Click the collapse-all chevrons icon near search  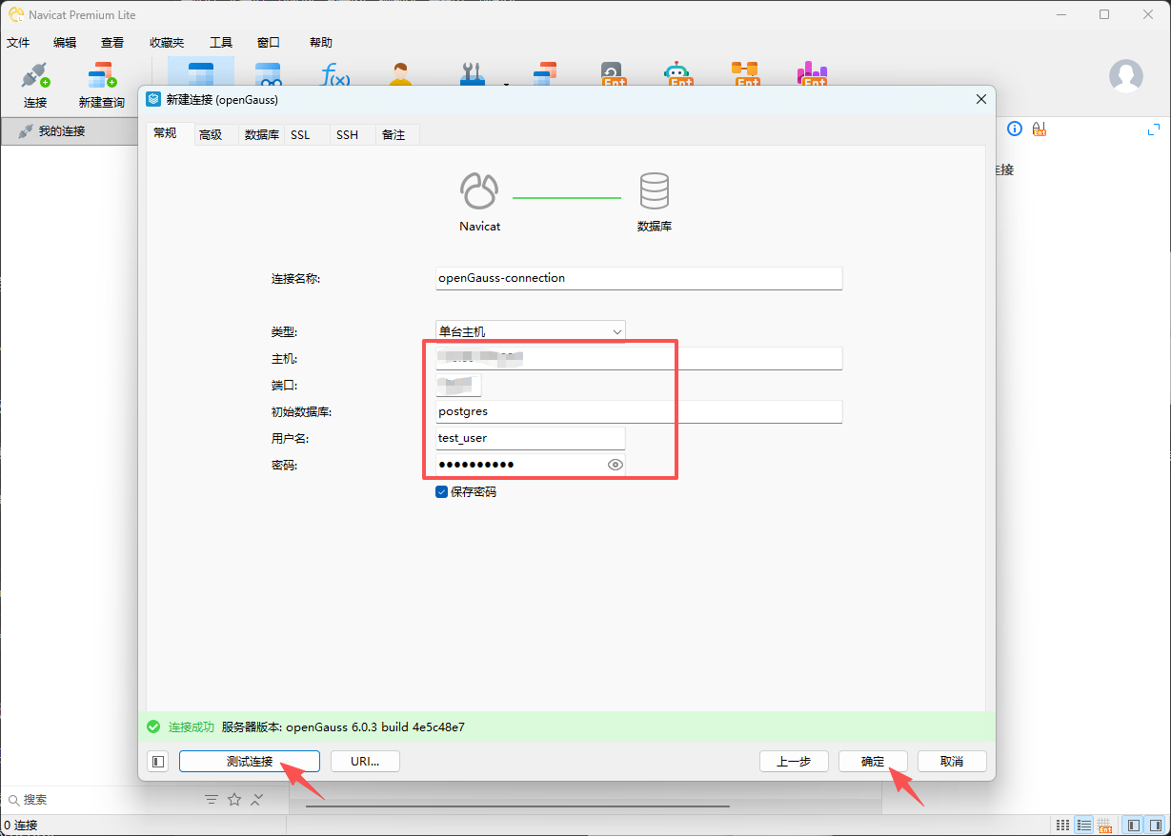tap(257, 800)
